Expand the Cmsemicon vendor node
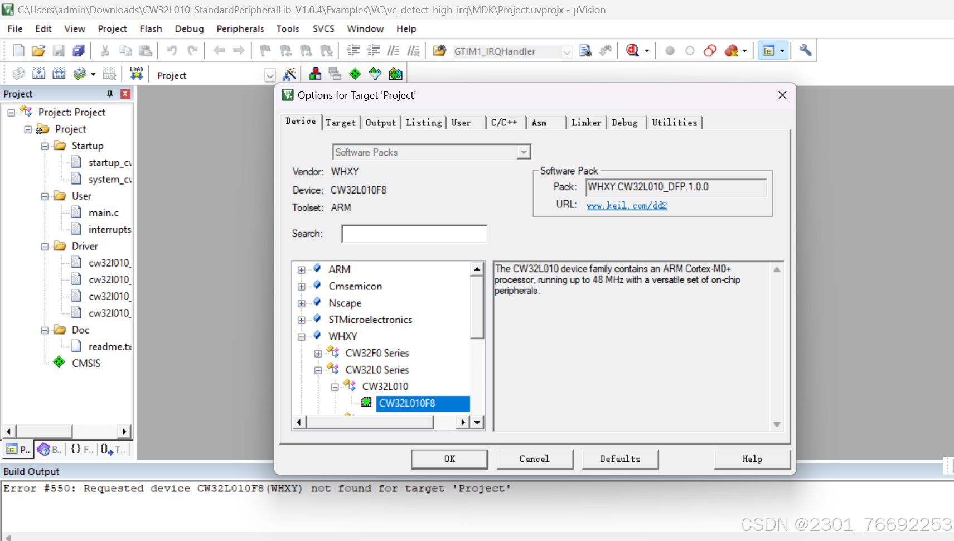This screenshot has height=541, width=954. [301, 287]
